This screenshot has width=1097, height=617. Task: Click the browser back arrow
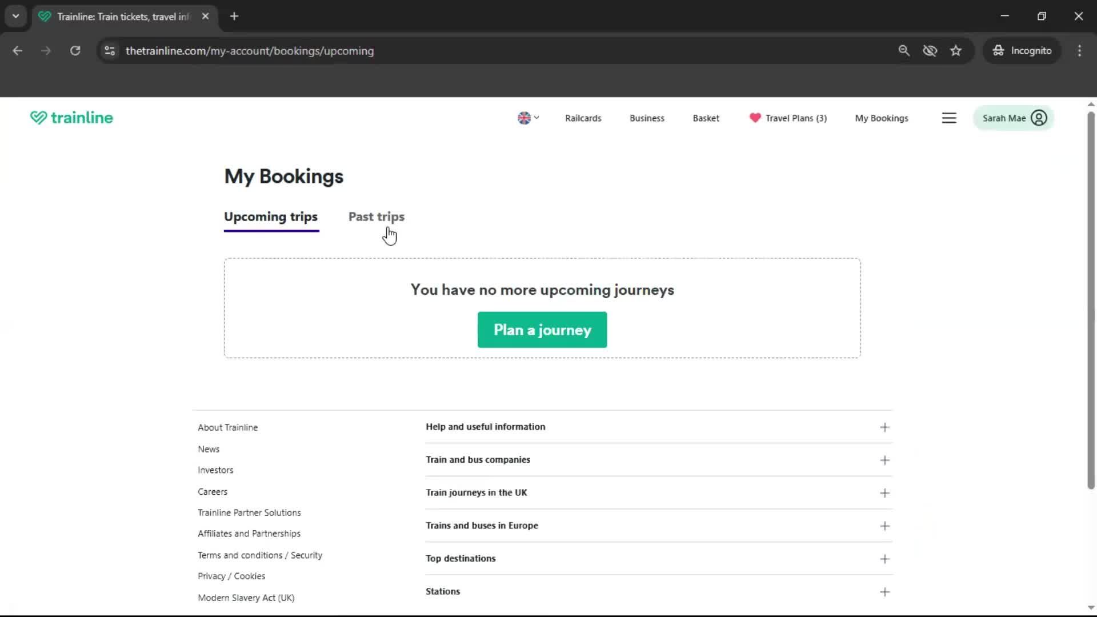(18, 50)
